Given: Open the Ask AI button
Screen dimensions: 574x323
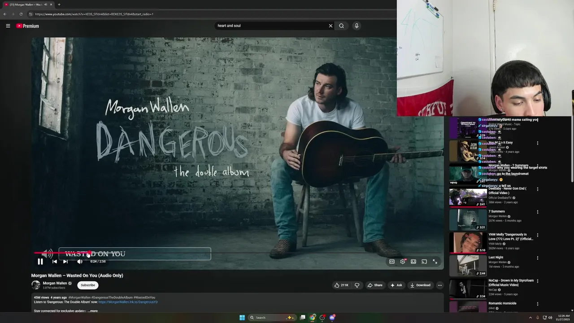Looking at the screenshot, I should [396, 285].
